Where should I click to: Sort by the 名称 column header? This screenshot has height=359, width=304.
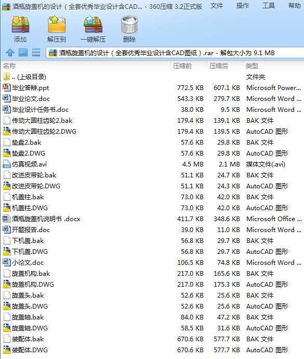coord(9,66)
